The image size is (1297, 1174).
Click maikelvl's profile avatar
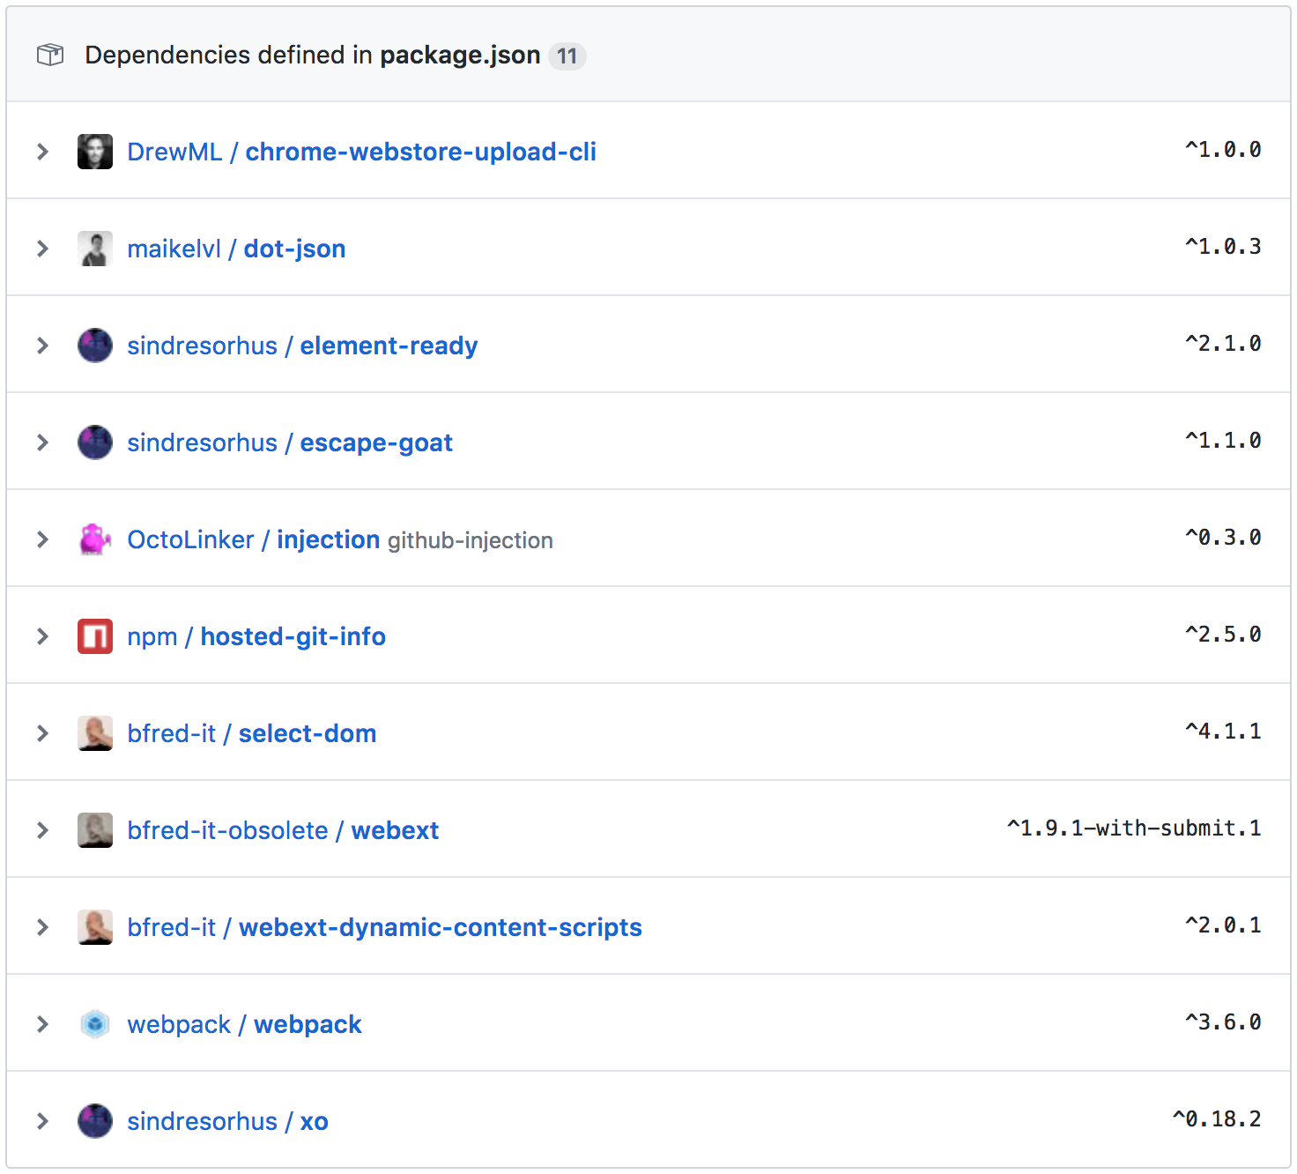click(94, 248)
